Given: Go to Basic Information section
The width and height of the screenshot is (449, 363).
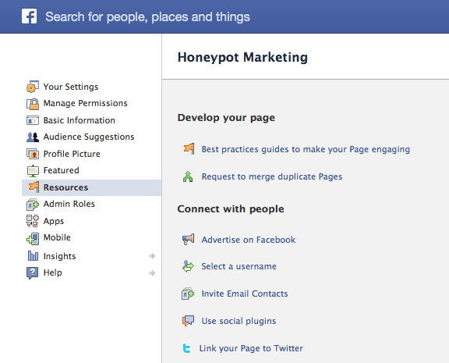Looking at the screenshot, I should click(x=79, y=120).
